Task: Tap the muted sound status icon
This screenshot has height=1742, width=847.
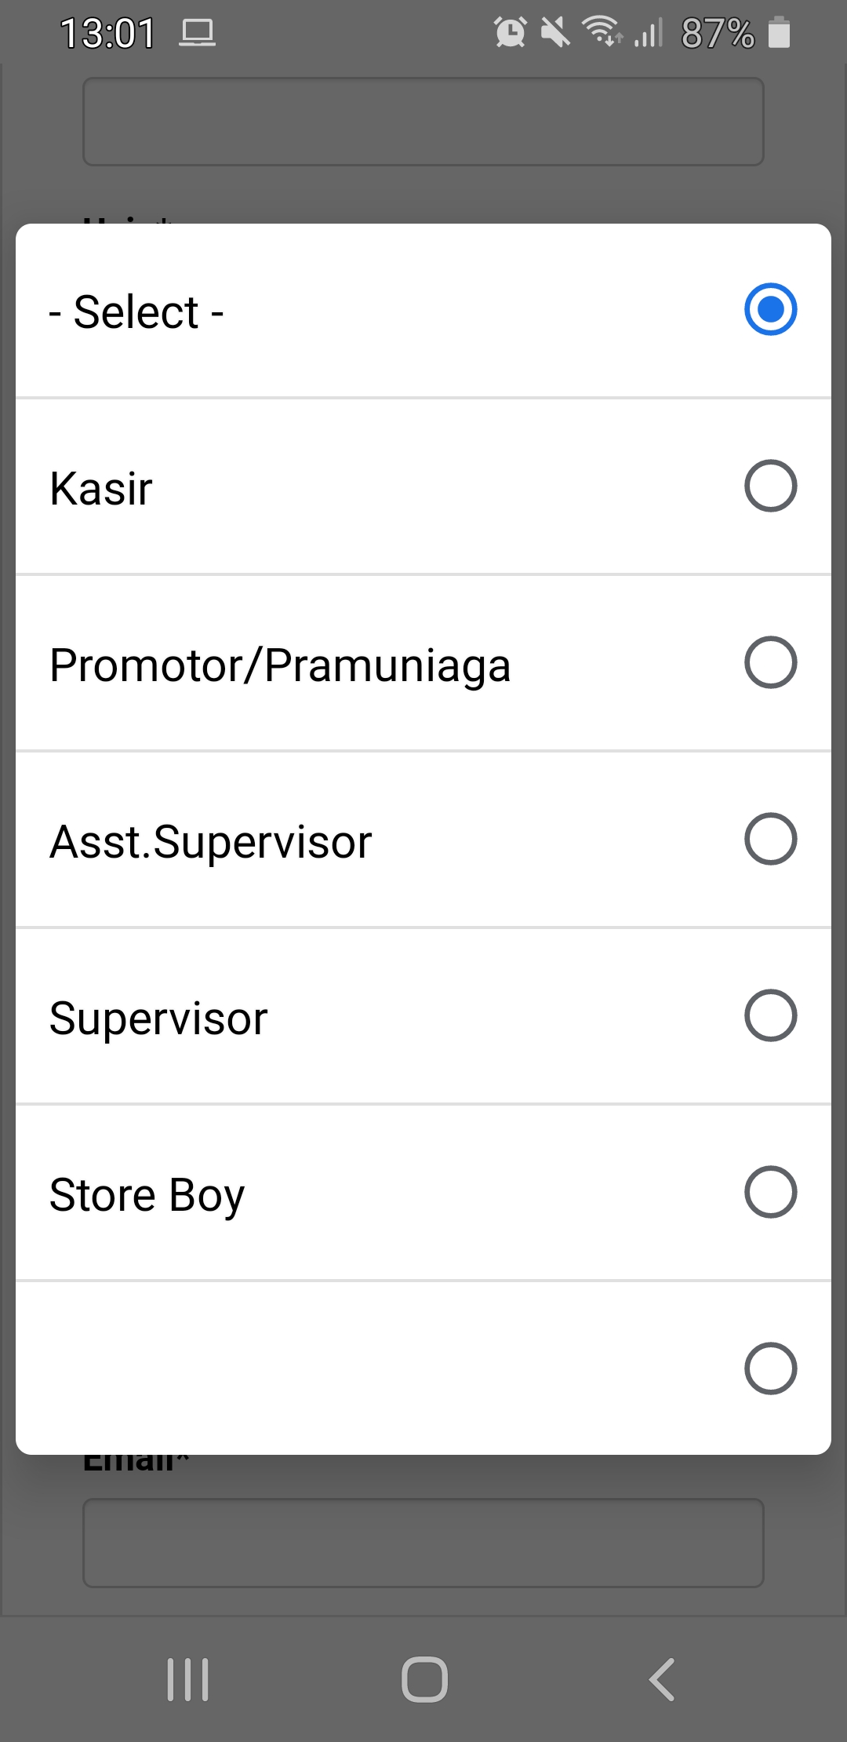Action: [555, 33]
